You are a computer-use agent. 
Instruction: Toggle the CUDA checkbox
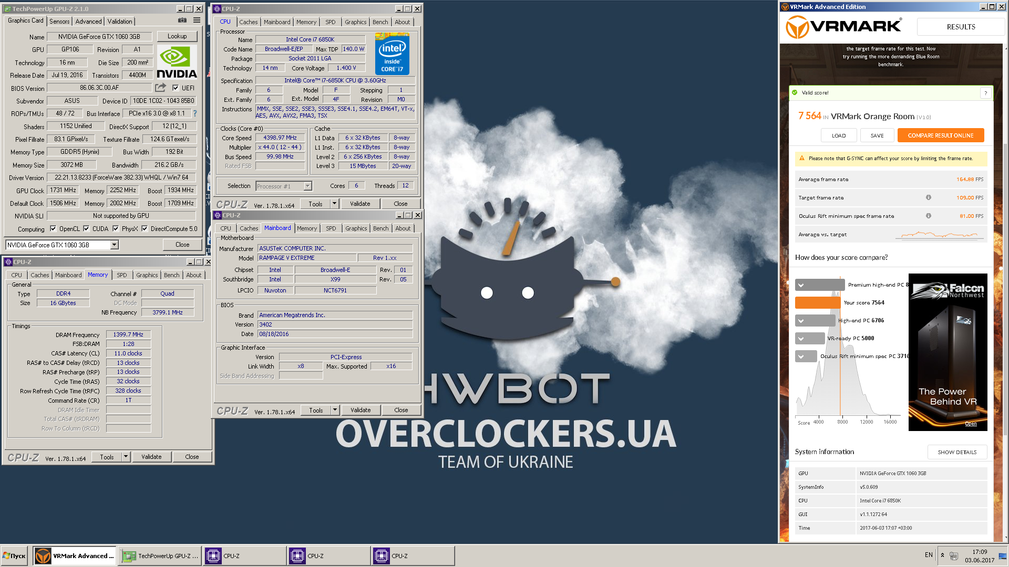pos(86,228)
